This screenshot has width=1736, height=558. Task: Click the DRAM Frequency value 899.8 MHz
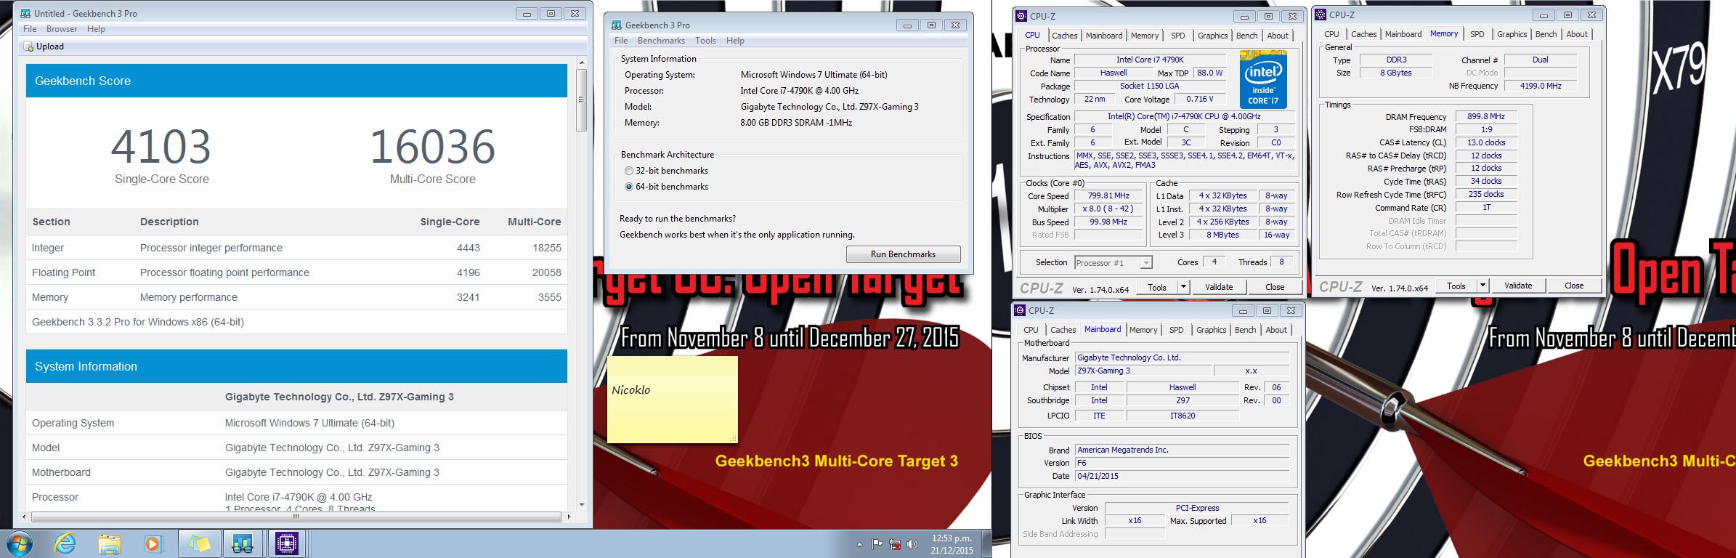1486,116
